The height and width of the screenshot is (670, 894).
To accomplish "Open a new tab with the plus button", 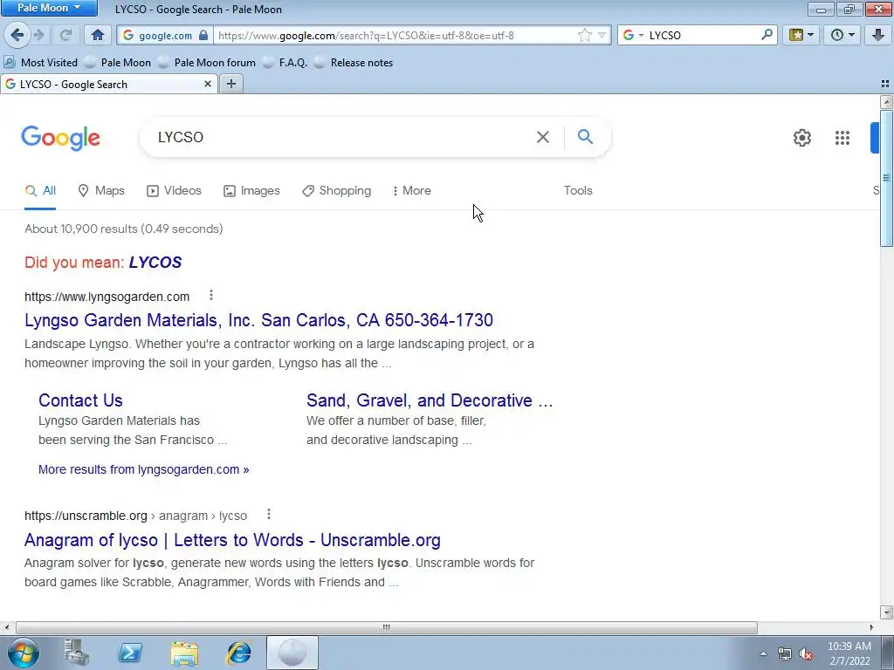I will [230, 84].
